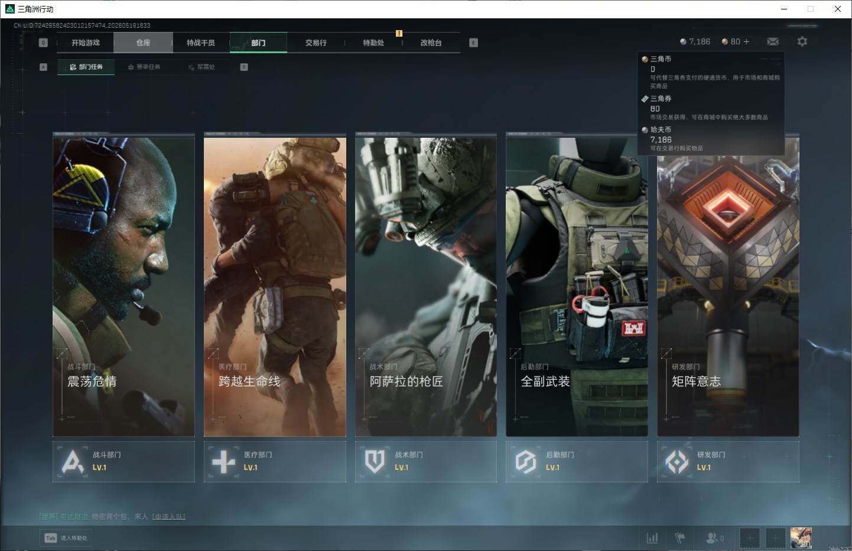The height and width of the screenshot is (551, 852).
Task: Click the 三角洲行动 app icon in title bar
Action: [9, 9]
